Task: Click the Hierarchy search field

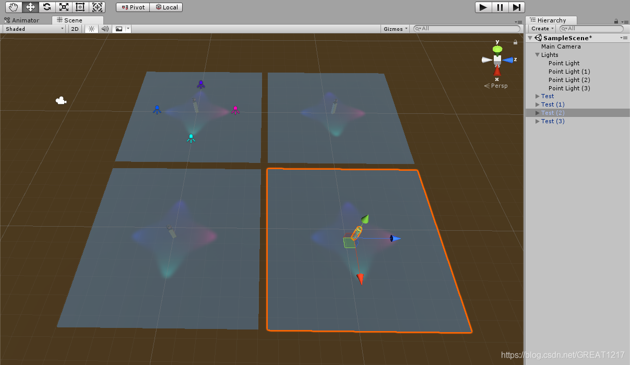Action: 591,29
